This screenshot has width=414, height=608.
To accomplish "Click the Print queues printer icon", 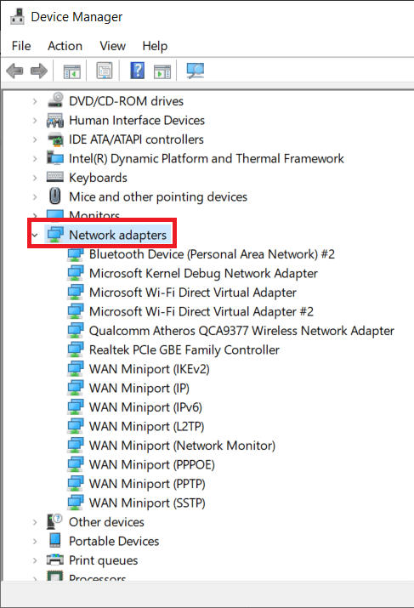I will coord(55,560).
